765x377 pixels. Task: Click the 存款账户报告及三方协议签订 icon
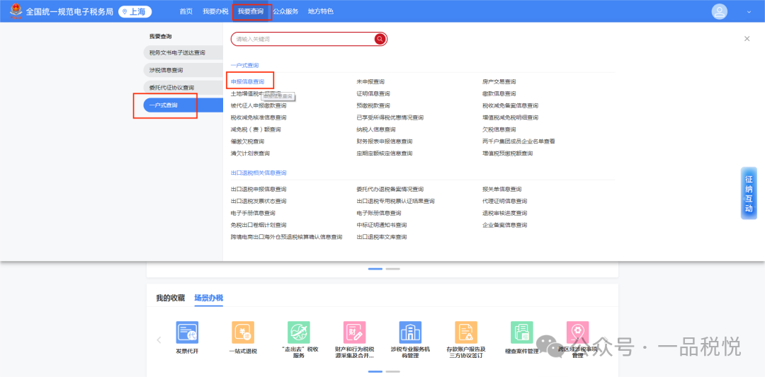point(465,332)
